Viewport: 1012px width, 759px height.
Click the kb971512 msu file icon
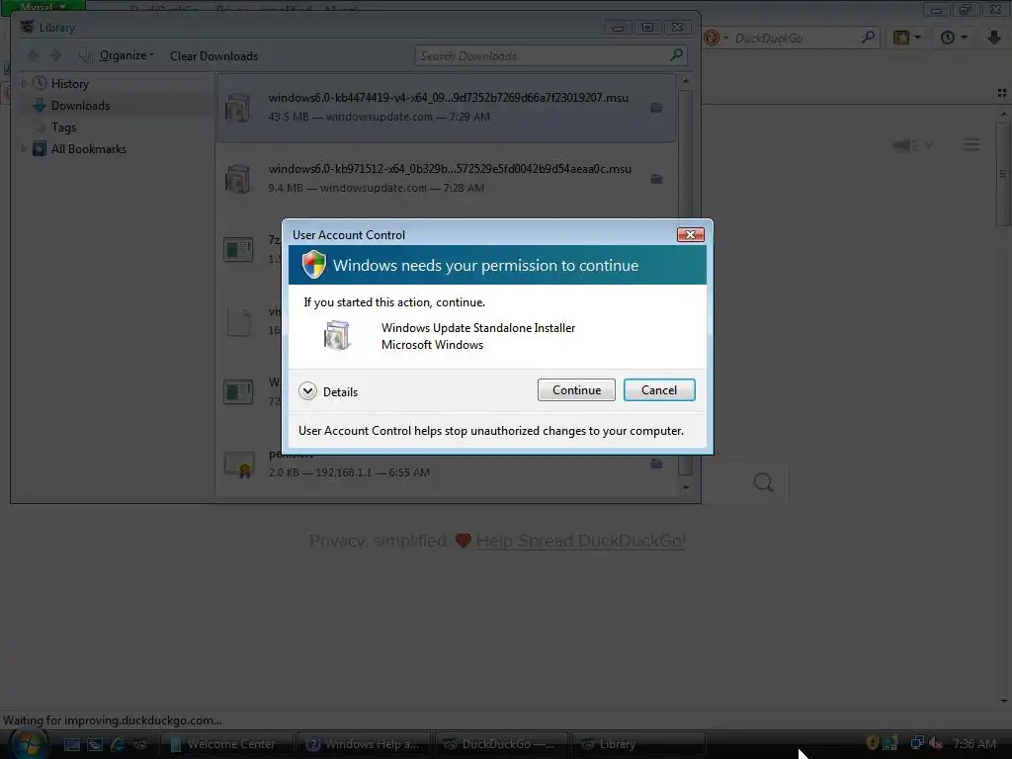point(238,179)
